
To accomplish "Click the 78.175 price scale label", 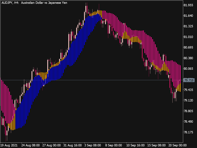I will click(x=188, y=132).
